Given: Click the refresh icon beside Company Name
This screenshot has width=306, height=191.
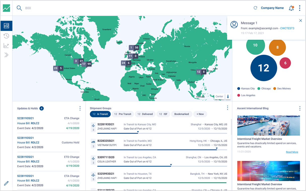Looking at the screenshot, I should [255, 8].
